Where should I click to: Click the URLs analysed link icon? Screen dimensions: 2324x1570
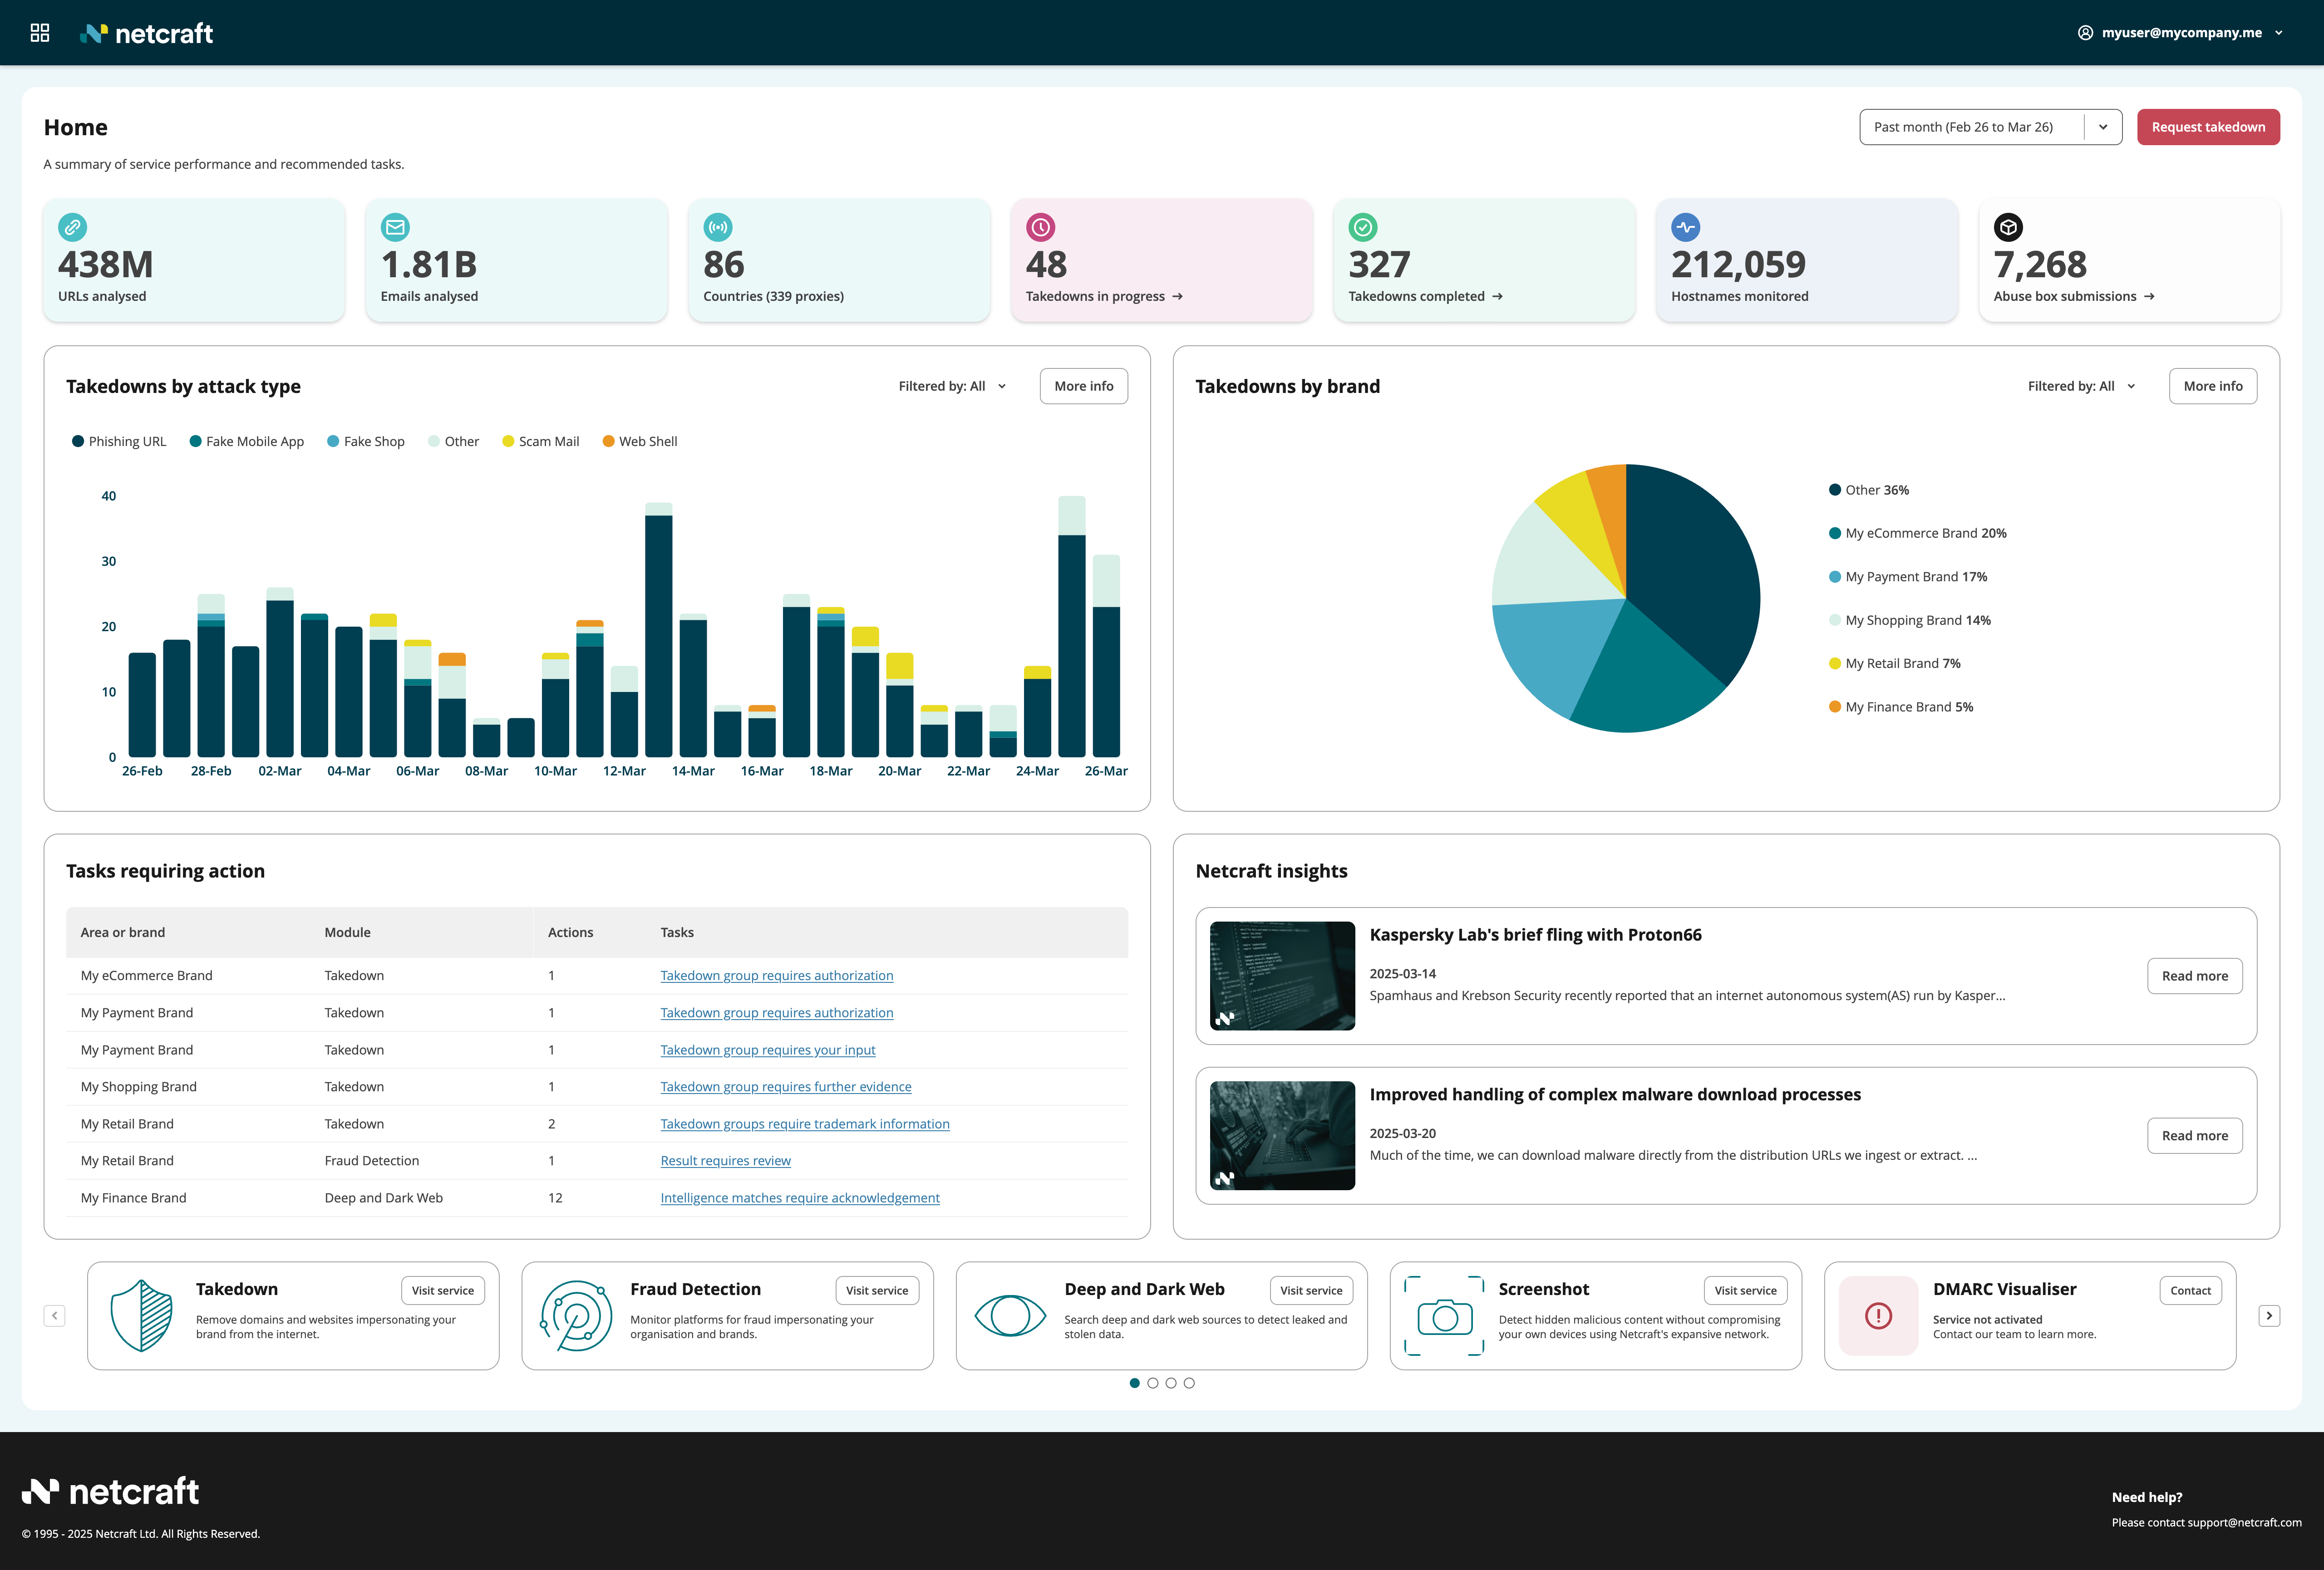tap(72, 227)
